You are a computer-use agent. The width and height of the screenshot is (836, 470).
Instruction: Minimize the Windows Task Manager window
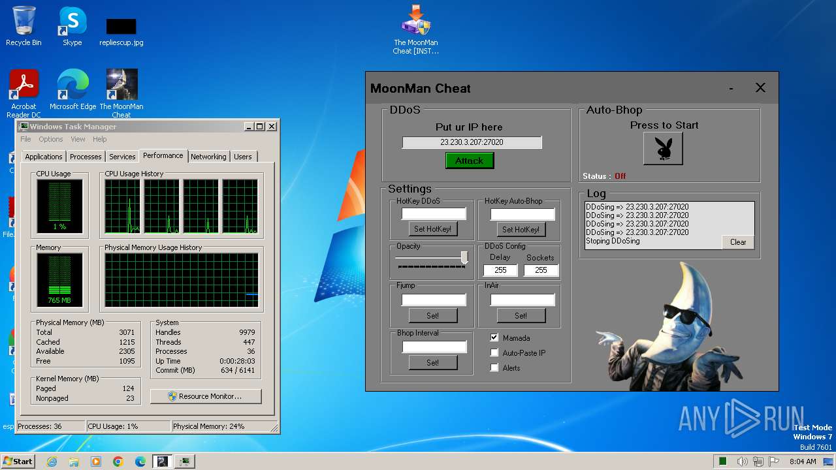pos(249,127)
